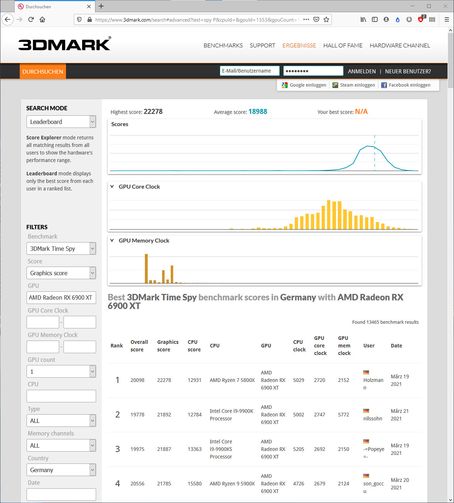The height and width of the screenshot is (503, 454).
Task: Click German flag next to Holzmann
Action: (366, 372)
